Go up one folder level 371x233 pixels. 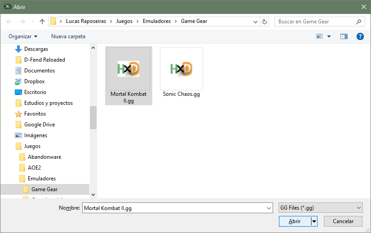[x=42, y=22]
